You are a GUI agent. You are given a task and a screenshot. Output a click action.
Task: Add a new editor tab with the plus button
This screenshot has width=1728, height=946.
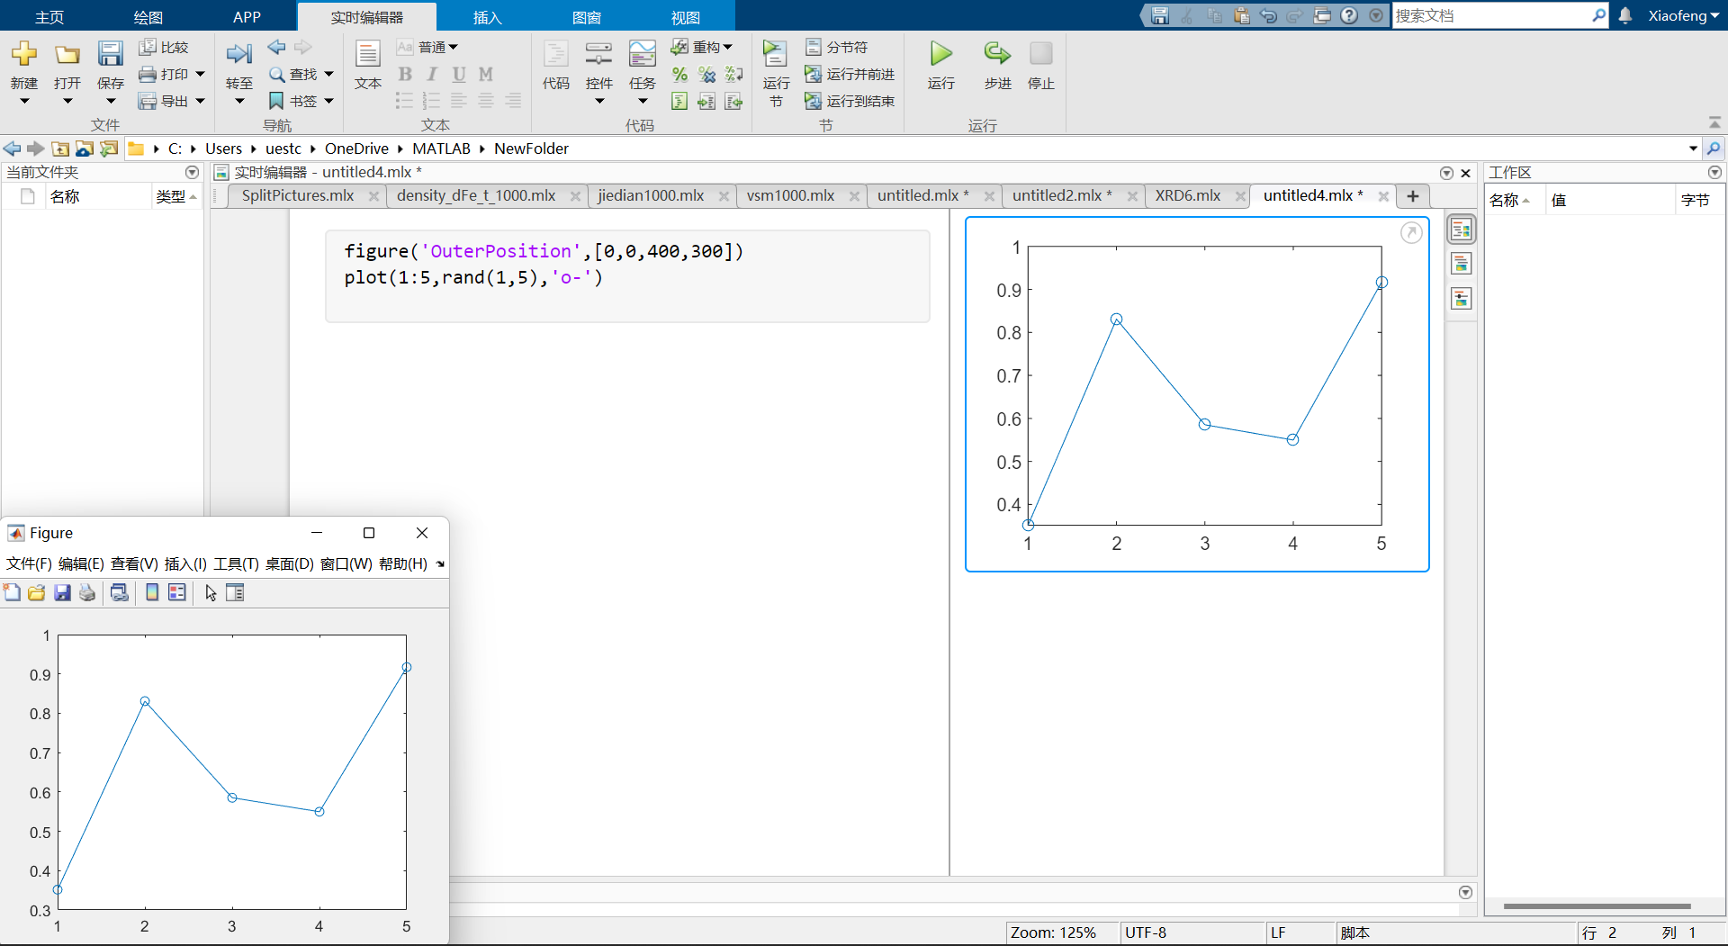[x=1413, y=195]
